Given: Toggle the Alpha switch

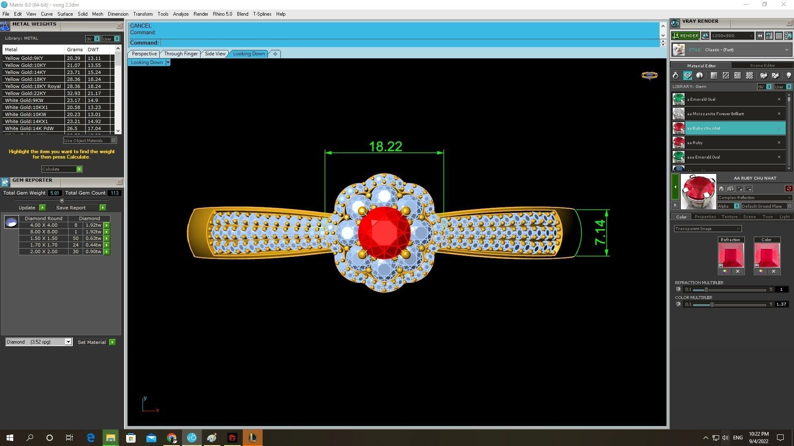Looking at the screenshot, I should (x=728, y=206).
